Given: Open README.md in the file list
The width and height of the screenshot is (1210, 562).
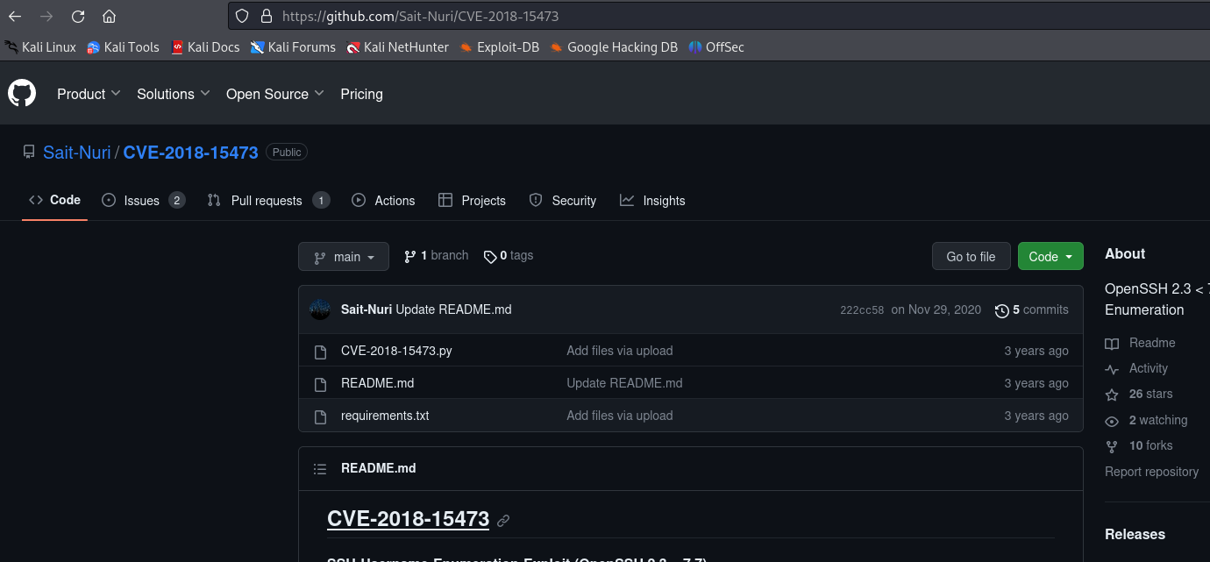Looking at the screenshot, I should tap(377, 383).
